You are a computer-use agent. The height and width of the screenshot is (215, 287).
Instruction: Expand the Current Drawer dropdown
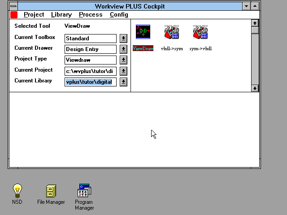coord(123,49)
